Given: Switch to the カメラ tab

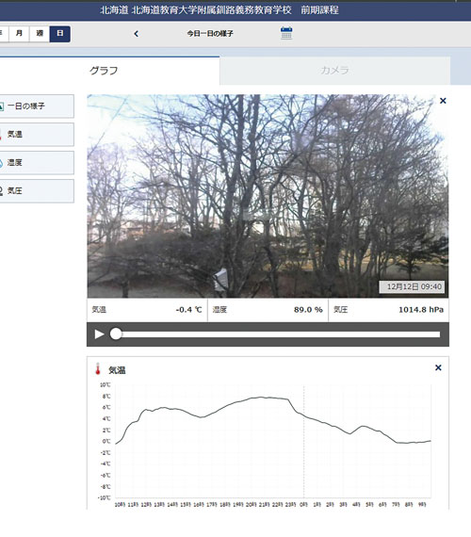Looking at the screenshot, I should click(334, 71).
